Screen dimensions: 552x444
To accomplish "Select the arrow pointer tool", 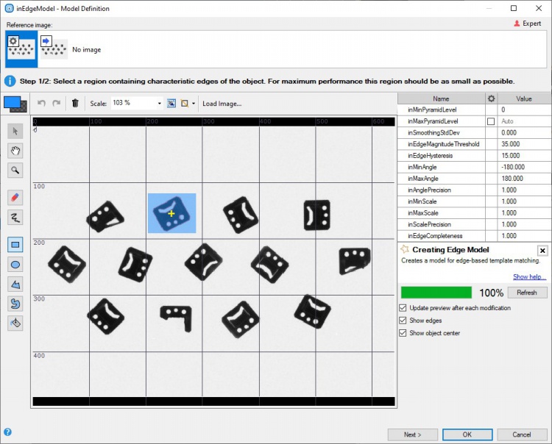I will point(15,131).
